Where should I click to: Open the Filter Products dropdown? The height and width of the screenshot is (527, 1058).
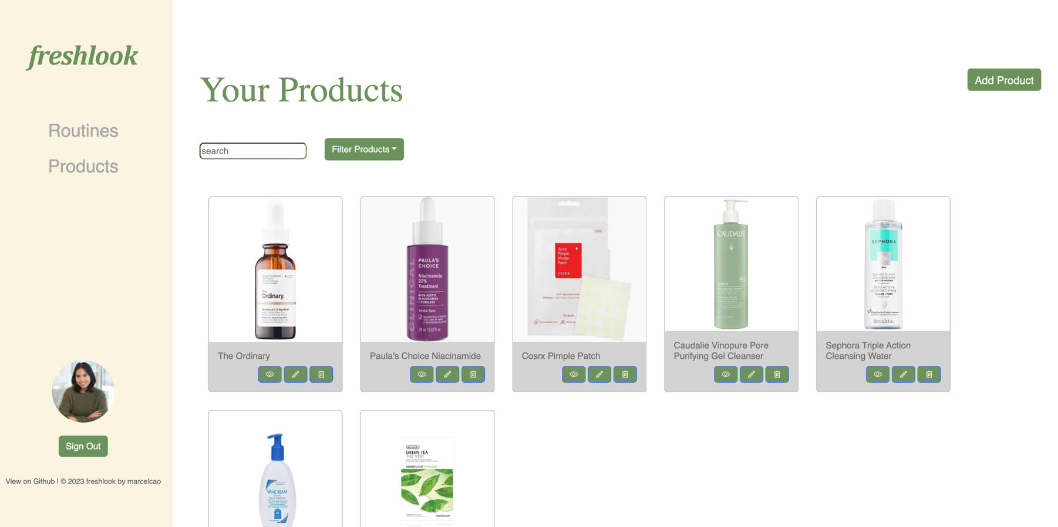(x=364, y=149)
